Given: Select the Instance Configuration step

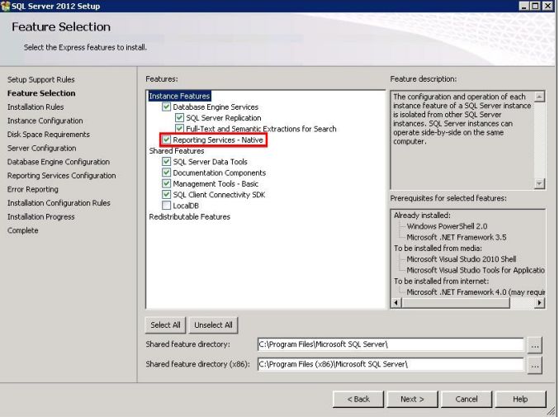Looking at the screenshot, I should 45,121.
